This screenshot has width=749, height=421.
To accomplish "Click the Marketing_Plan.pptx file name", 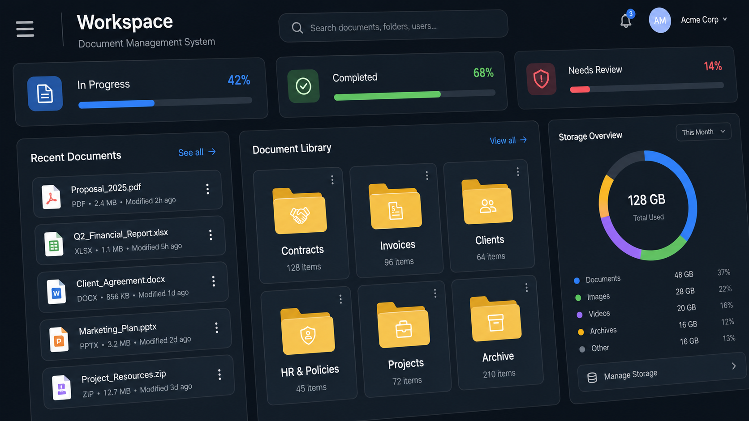I will 118,329.
